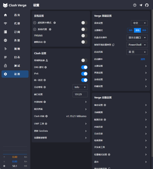
Task: Click the download speed arrow icon
Action: click(x=4, y=161)
